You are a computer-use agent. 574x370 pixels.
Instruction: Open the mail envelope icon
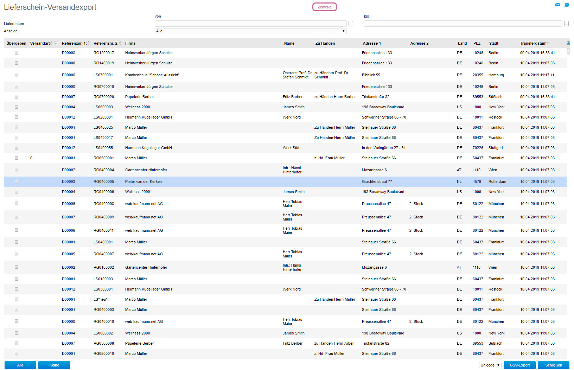[x=557, y=5]
